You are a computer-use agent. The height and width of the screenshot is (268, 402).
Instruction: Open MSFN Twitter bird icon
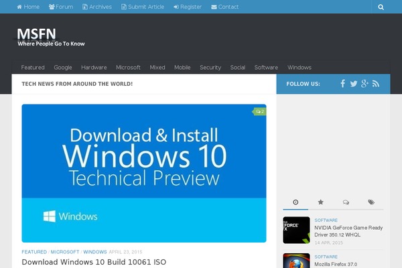click(354, 84)
